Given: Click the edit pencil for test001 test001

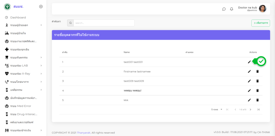Looking at the screenshot, I should (249, 62).
